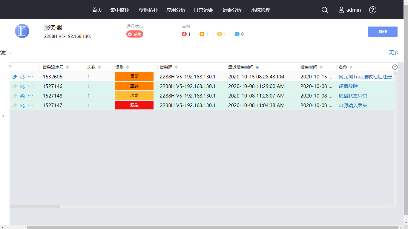Viewport: 408px width, 229px height.
Task: Expand the left side panel arrow
Action: click(x=3, y=116)
